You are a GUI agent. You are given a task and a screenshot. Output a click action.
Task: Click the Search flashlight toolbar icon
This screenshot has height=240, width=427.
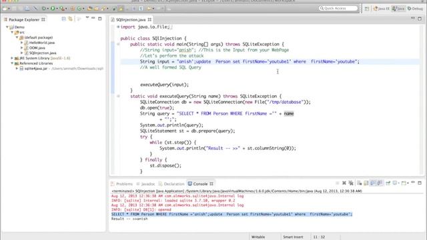pos(103,9)
